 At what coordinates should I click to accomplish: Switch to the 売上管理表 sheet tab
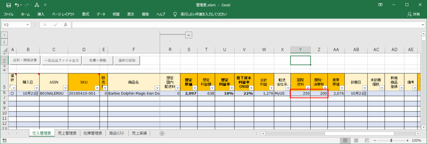(67, 133)
